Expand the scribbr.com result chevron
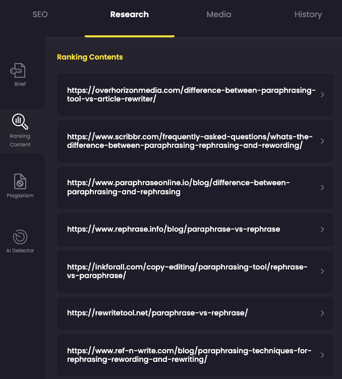The height and width of the screenshot is (379, 342). 322,141
